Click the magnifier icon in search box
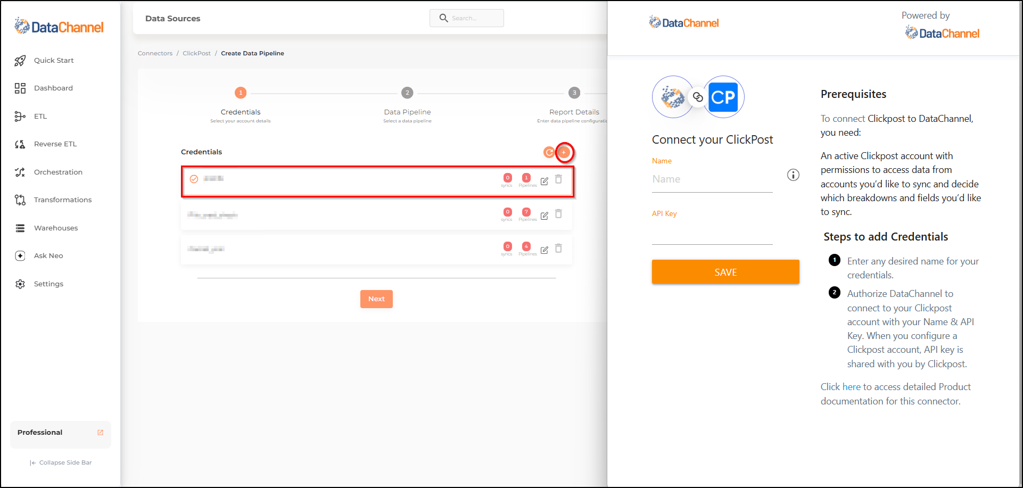1023x488 pixels. (x=443, y=18)
